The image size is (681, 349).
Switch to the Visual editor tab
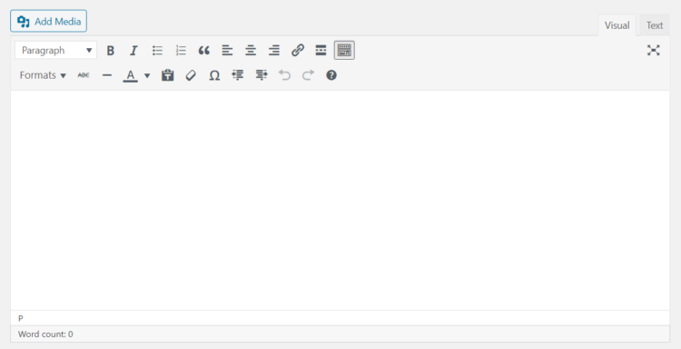pyautogui.click(x=617, y=25)
